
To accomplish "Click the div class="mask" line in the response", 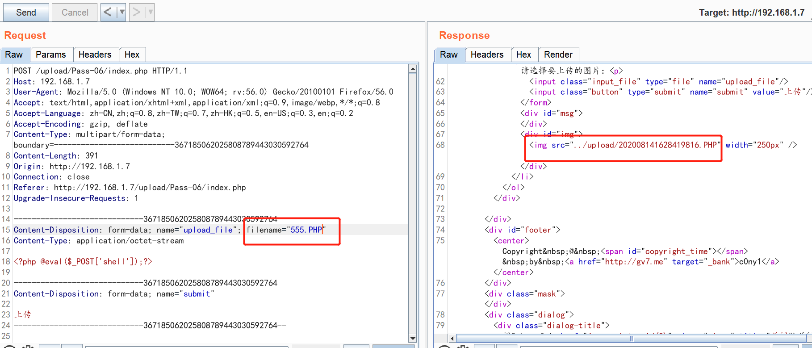I will click(525, 293).
